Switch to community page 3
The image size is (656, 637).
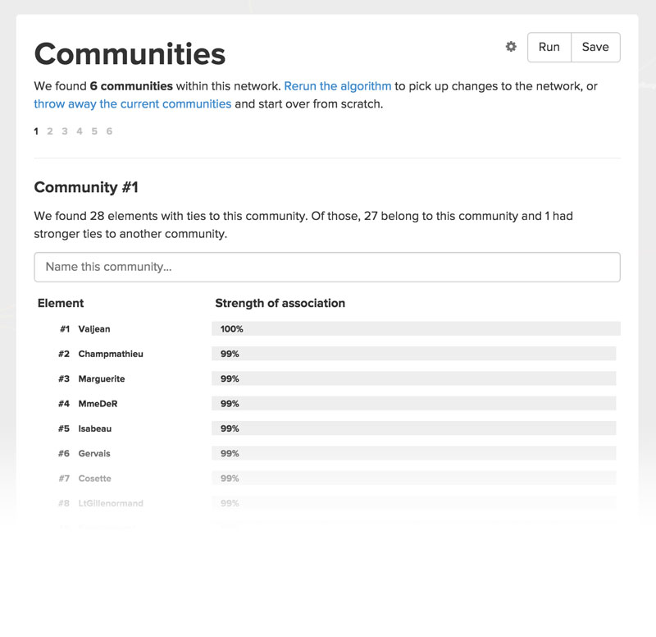click(65, 131)
